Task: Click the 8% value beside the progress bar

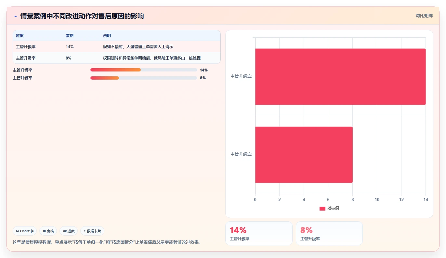Action: [203, 78]
